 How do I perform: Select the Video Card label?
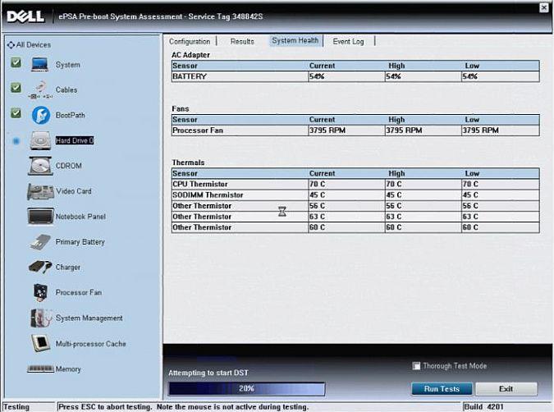74,191
